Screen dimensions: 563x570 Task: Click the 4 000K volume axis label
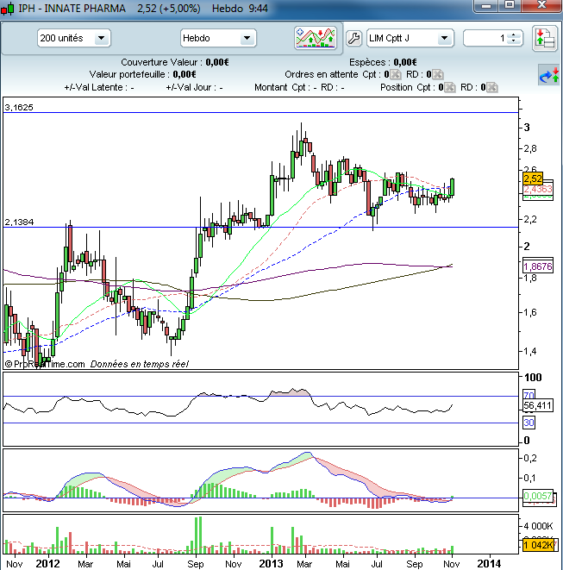pos(538,526)
